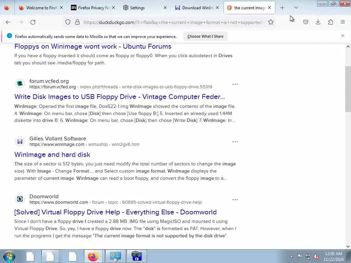Open a new tab with plus button

(282, 8)
